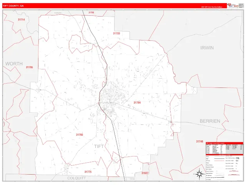This screenshot has width=246, height=185.
Task: Click the TURNER county label at top
Action: (x=58, y=13)
